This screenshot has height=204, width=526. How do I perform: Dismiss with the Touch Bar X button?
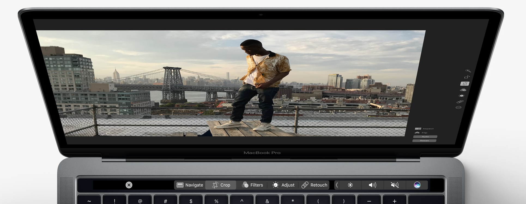click(129, 185)
